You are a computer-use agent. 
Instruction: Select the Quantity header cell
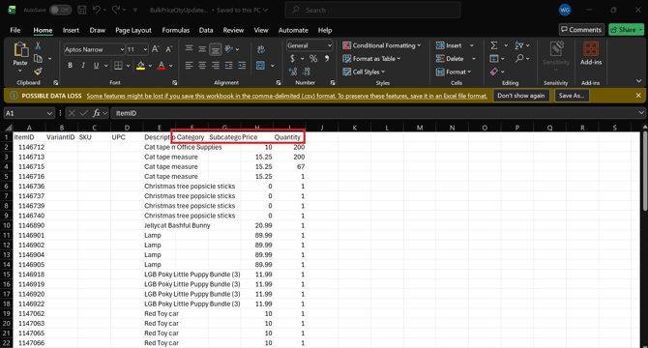click(289, 137)
